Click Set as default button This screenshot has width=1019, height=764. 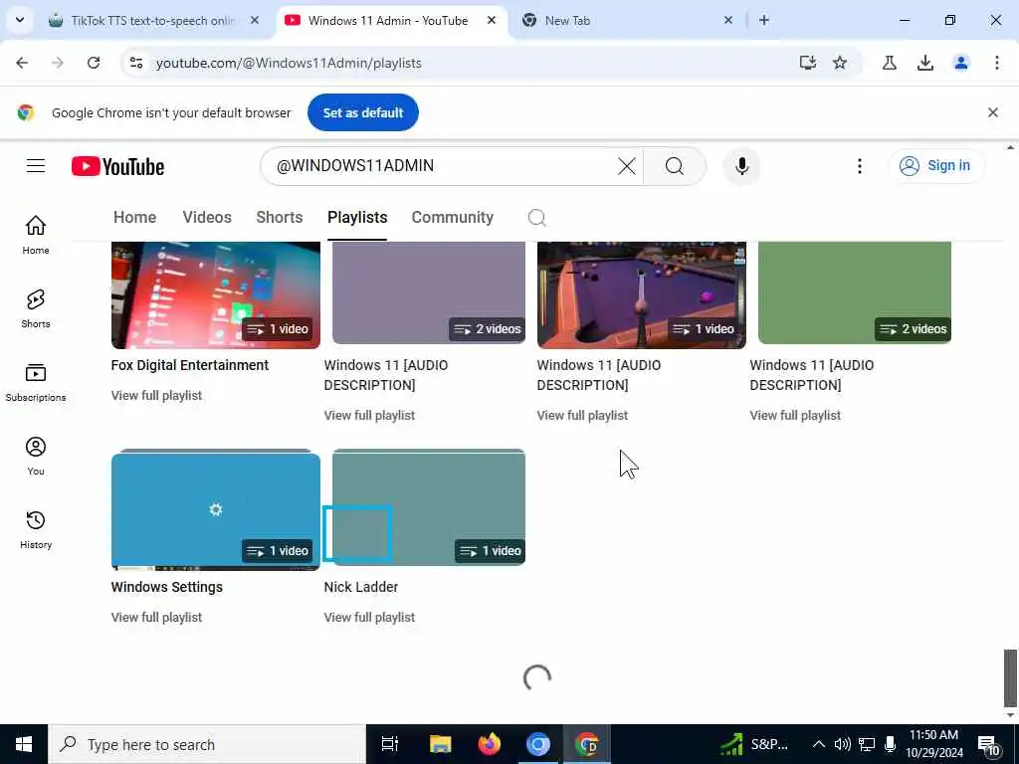[362, 112]
